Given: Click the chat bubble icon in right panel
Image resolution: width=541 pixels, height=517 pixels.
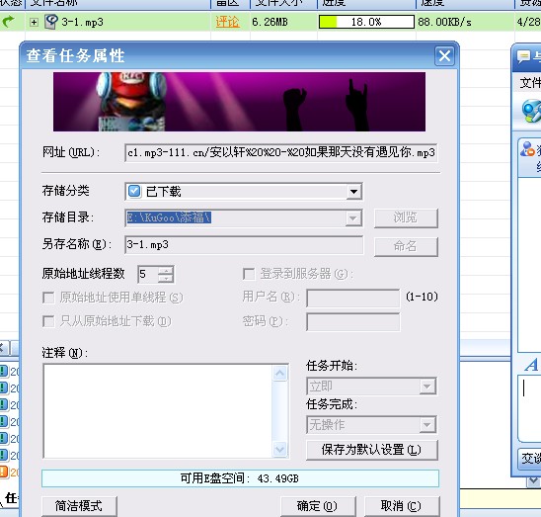Looking at the screenshot, I should (523, 56).
